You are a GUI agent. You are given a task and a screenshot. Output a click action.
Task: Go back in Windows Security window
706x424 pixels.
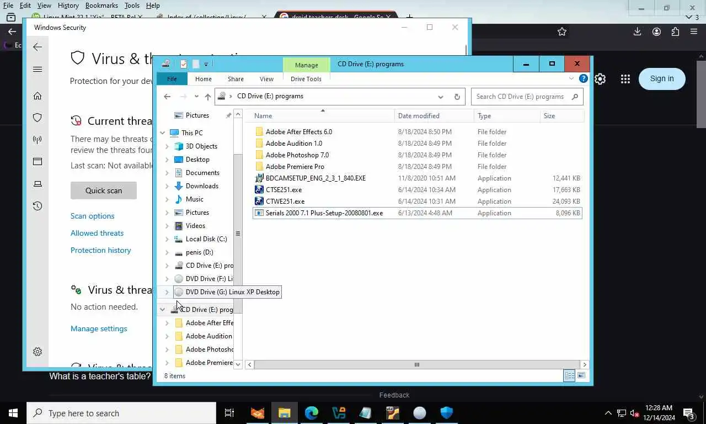tap(38, 47)
